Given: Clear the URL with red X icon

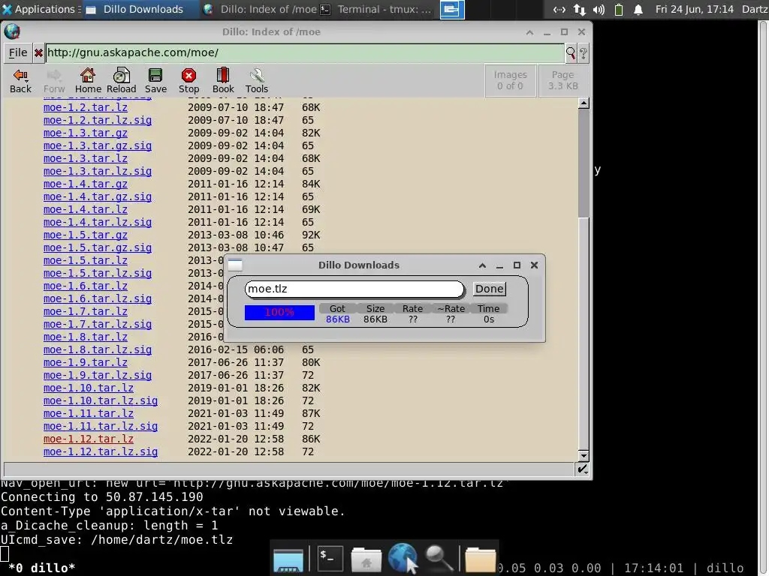Looking at the screenshot, I should click(38, 53).
